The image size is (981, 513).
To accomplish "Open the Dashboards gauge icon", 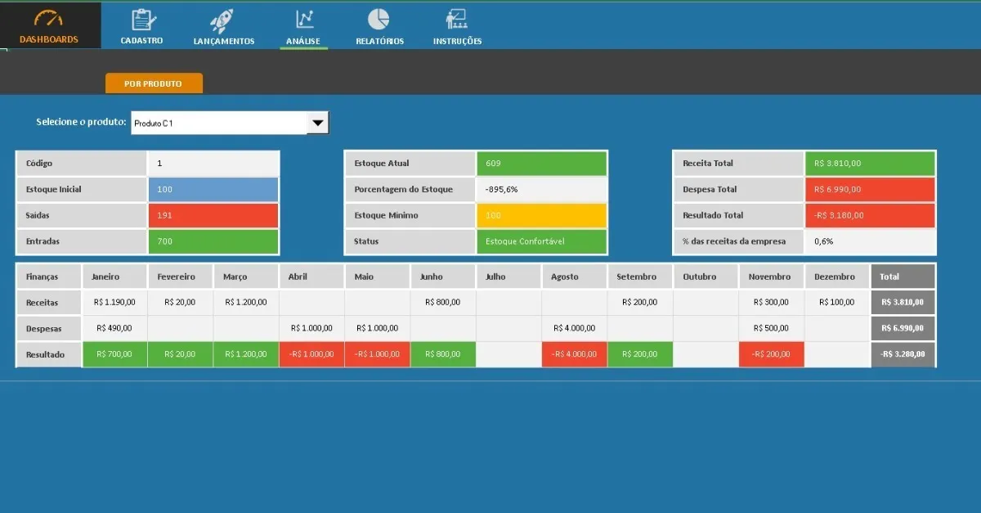I will coord(49,20).
